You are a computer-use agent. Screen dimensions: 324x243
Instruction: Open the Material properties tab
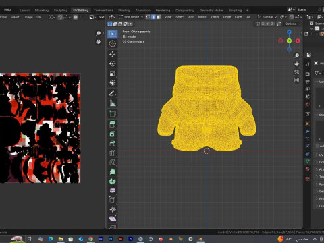coord(308,169)
